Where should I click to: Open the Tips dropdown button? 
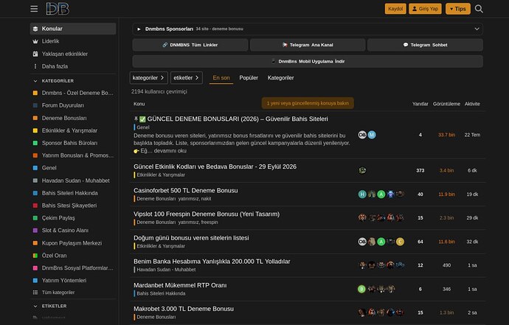point(457,9)
